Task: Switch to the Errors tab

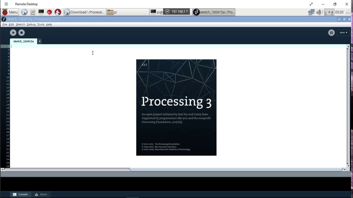Action: 41,194
